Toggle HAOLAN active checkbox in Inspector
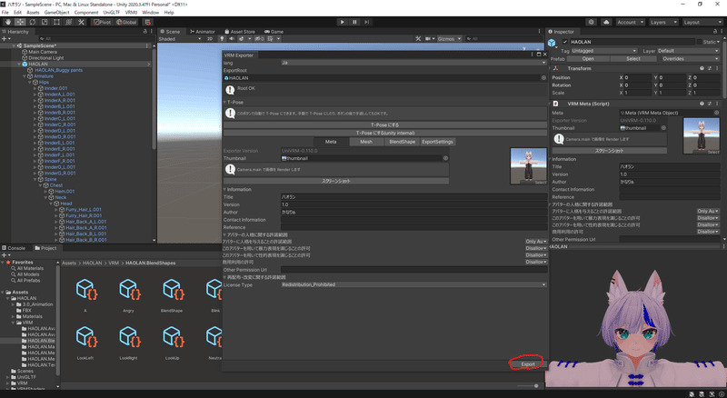727x398 pixels. point(564,42)
